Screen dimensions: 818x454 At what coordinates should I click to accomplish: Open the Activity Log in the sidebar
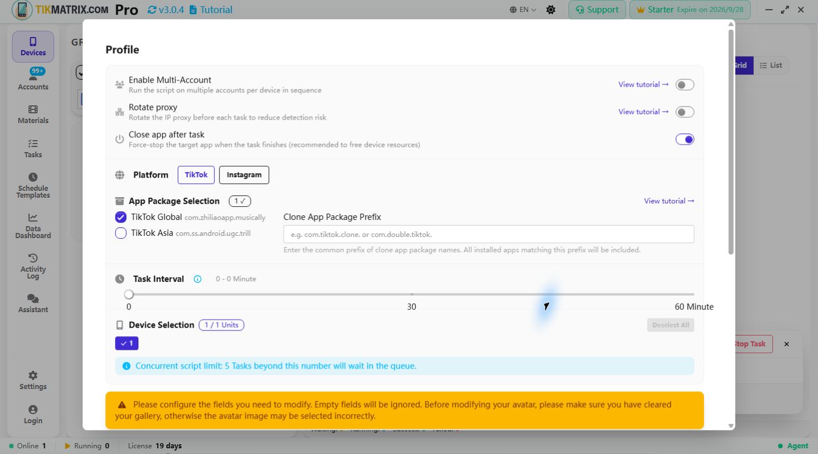coord(33,267)
